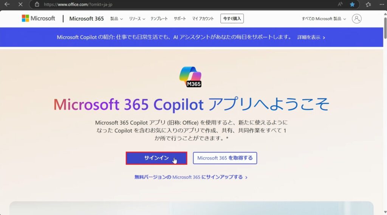Click the Microsoft 365 Copilot アプリへようこそ heading

pos(191,104)
